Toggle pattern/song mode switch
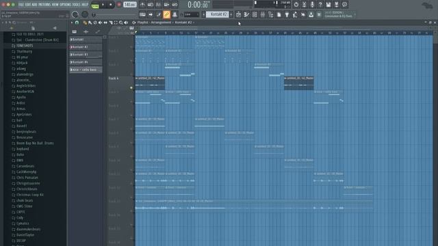 pos(95,5)
